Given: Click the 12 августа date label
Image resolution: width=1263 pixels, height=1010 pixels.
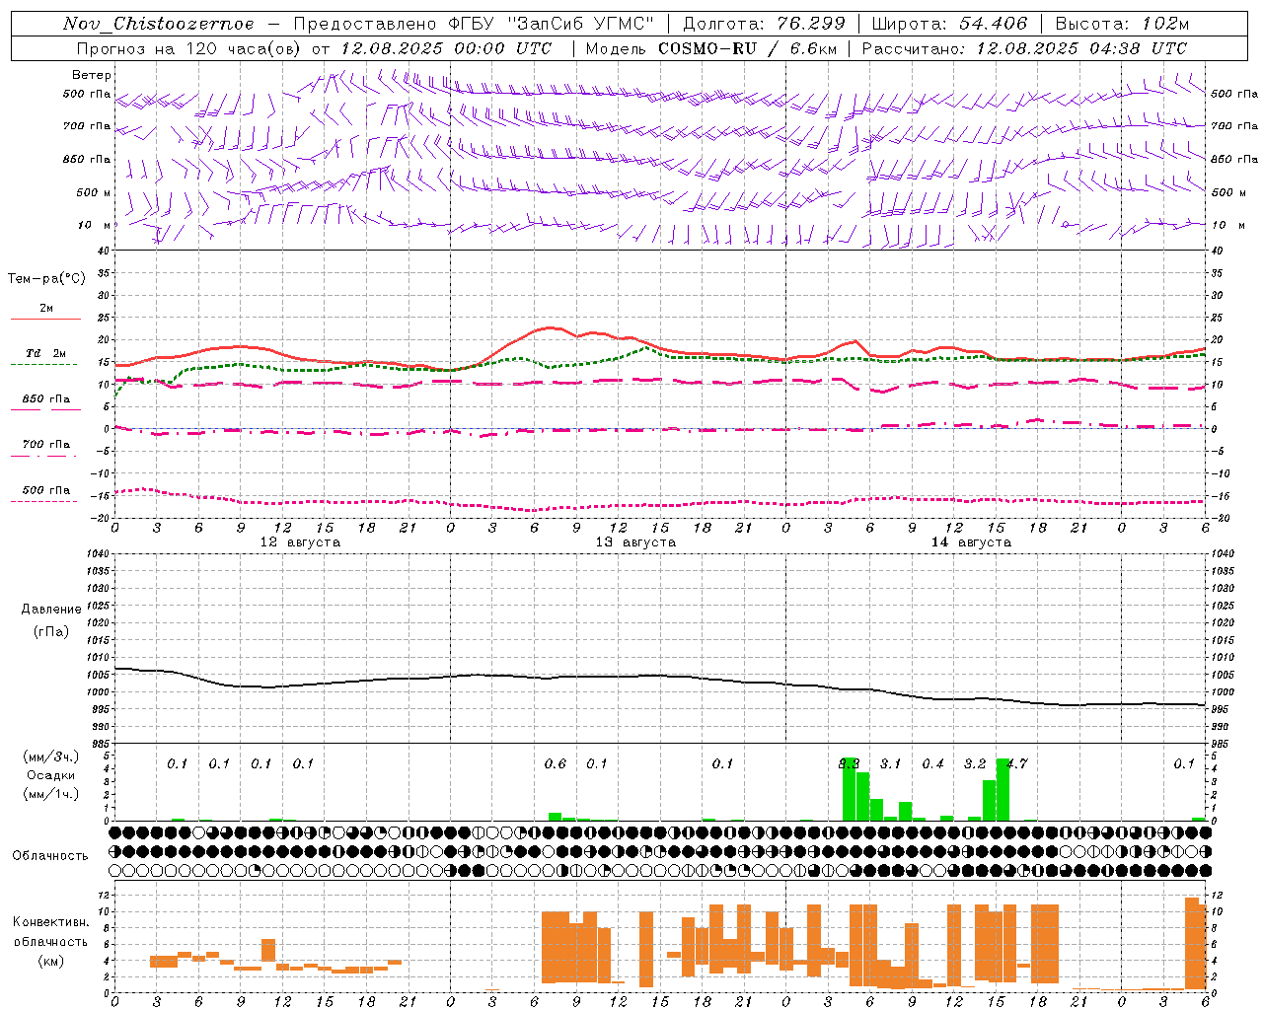Looking at the screenshot, I should click(300, 542).
